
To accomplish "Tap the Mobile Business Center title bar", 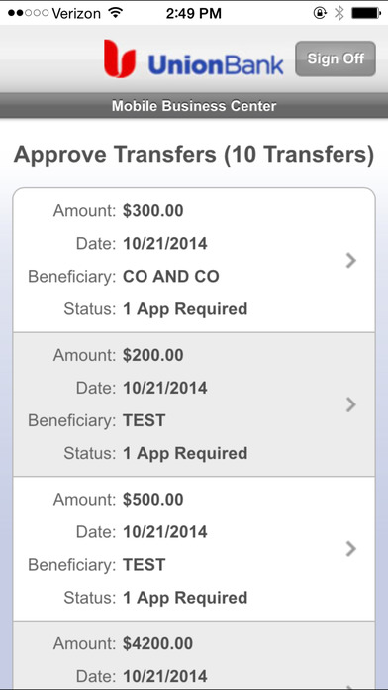I will click(194, 106).
